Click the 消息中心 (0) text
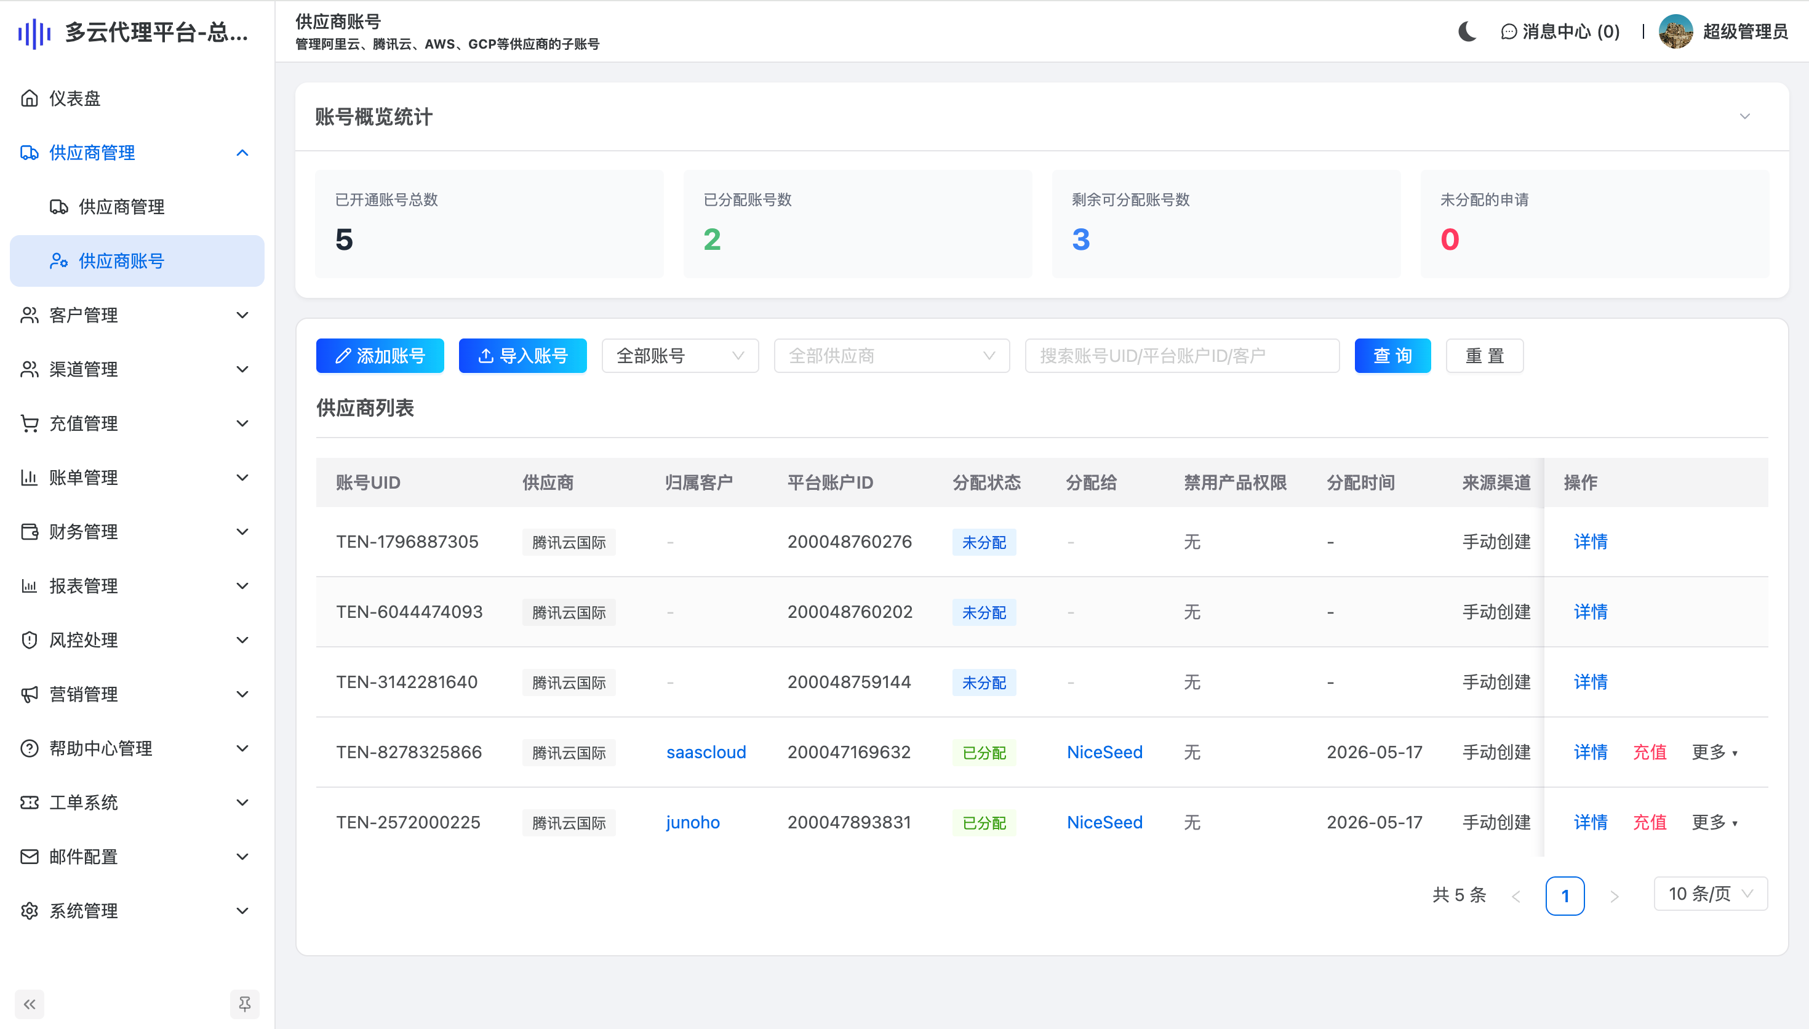1809x1029 pixels. point(1571,32)
